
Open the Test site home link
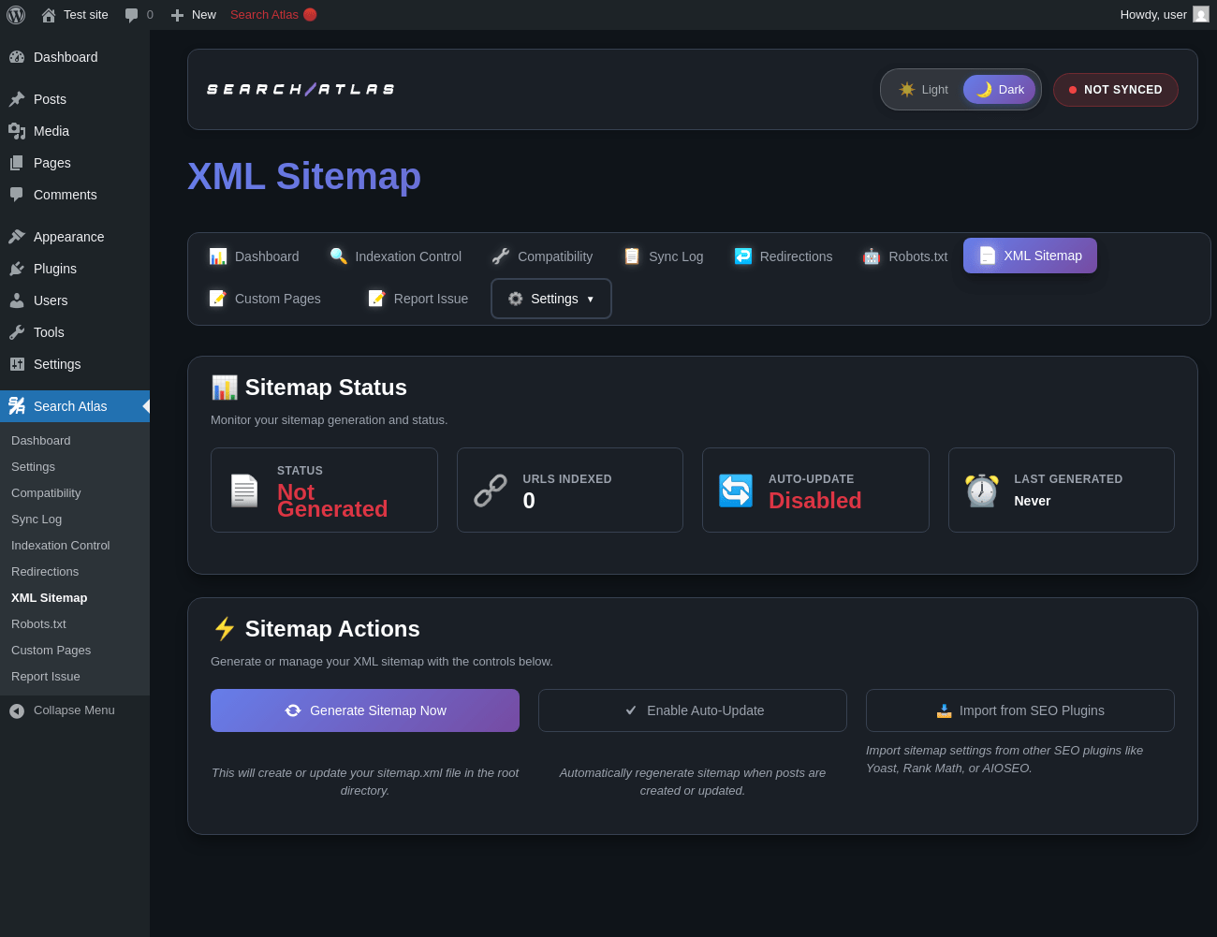click(75, 15)
